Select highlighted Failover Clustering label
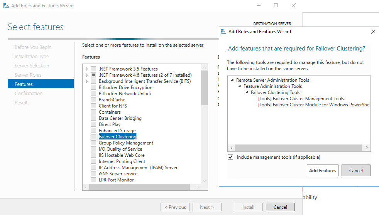The width and height of the screenshot is (379, 215). (117, 136)
